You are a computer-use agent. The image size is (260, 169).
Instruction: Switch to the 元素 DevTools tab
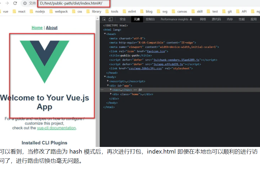pyautogui.click(x=137, y=19)
